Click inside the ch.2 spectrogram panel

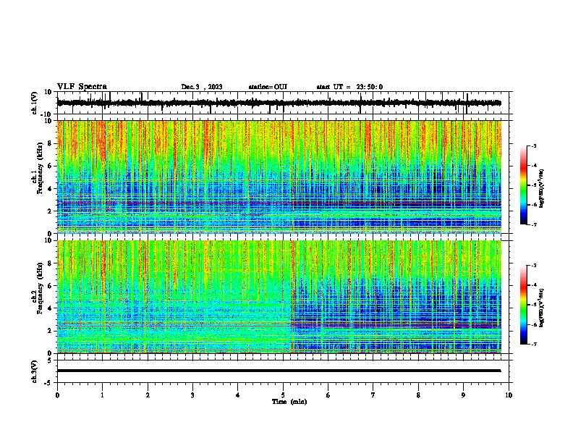tap(279, 297)
